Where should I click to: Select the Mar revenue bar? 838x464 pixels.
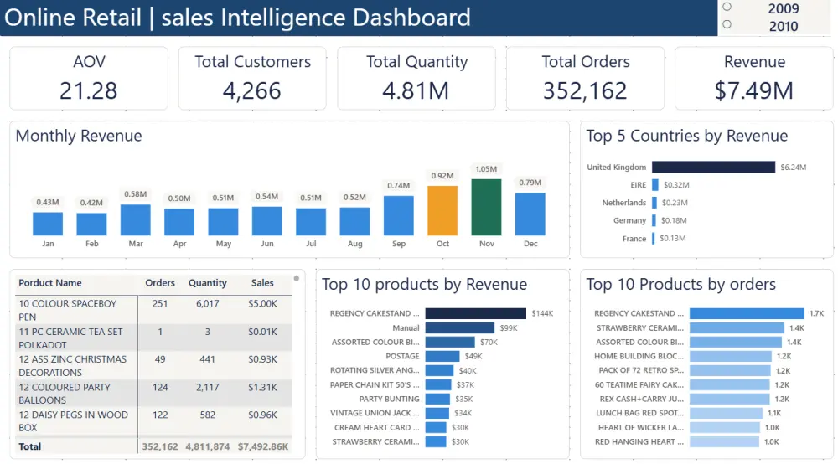135,220
